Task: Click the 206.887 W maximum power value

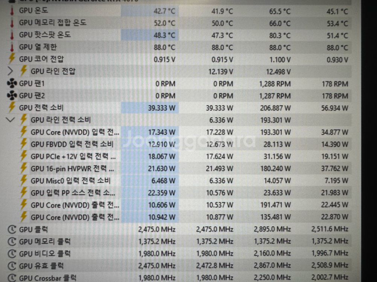Action: (275, 108)
